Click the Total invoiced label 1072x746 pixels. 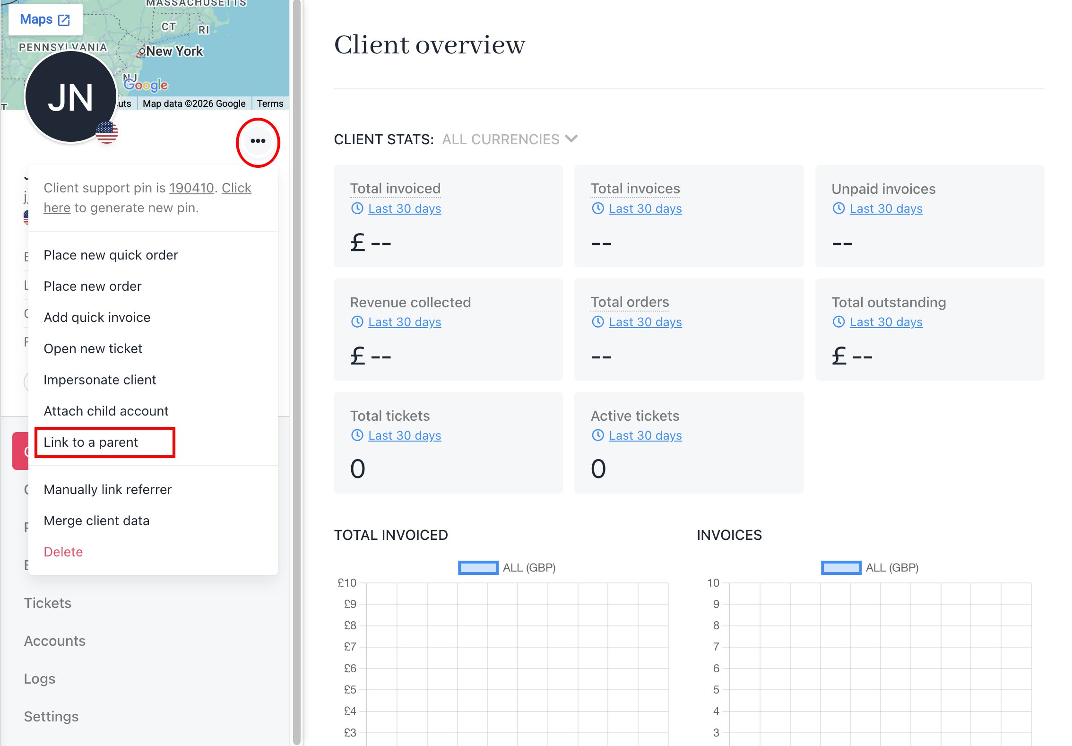tap(395, 189)
